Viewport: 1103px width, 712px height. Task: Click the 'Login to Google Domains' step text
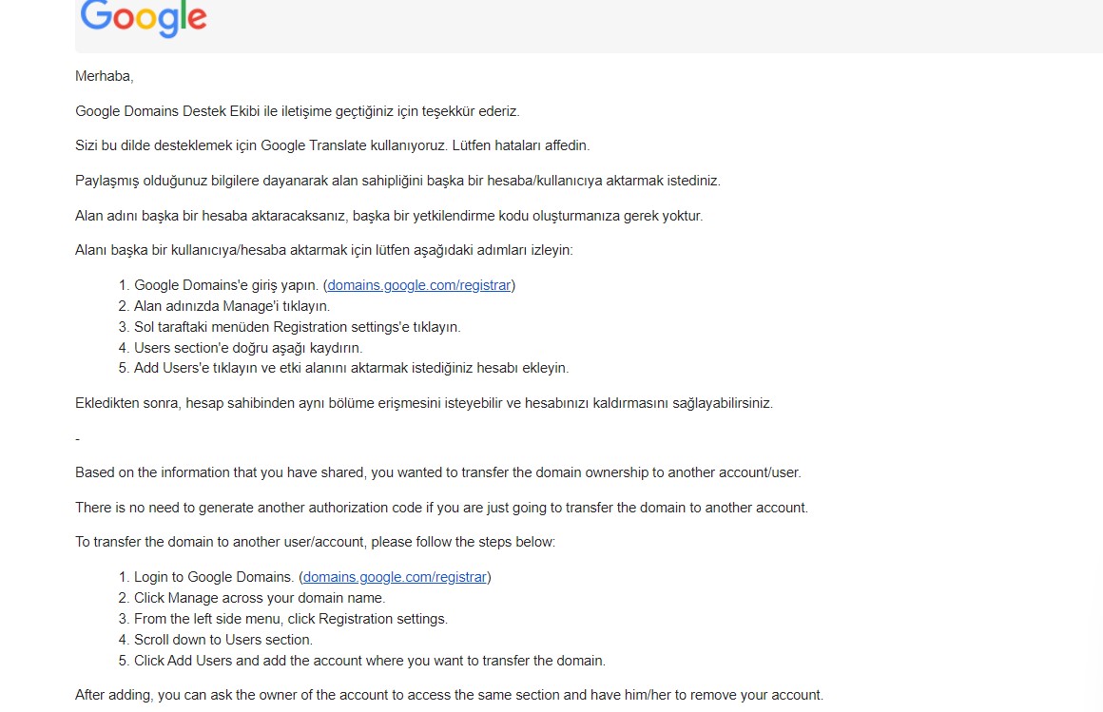[214, 577]
